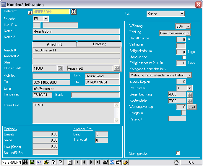Click into the Email input field

tap(76, 89)
